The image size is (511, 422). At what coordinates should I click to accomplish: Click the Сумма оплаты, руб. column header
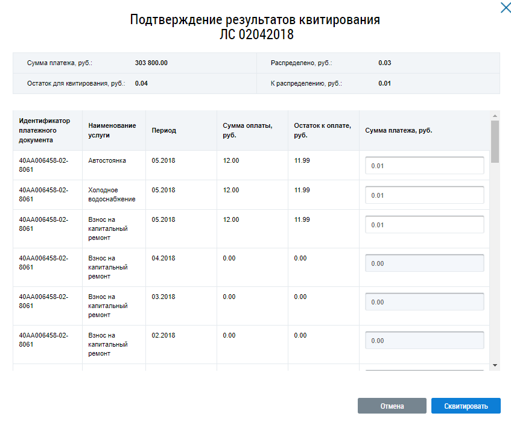[247, 130]
